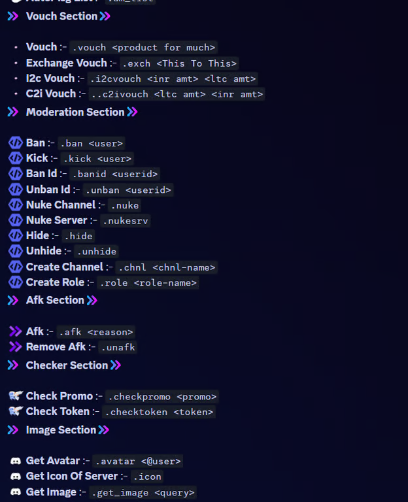Select the Afk Section heading
The height and width of the screenshot is (502, 408).
point(55,301)
